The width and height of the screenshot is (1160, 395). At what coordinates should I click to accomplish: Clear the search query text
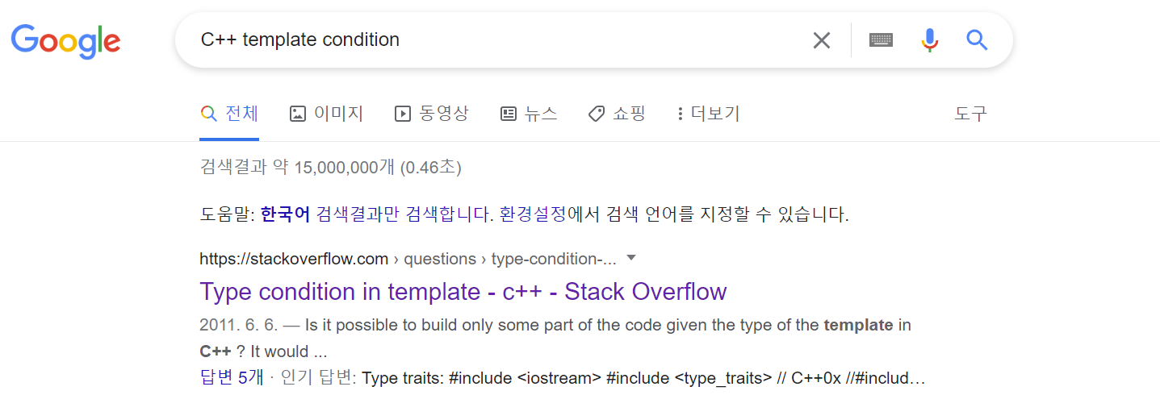(821, 40)
